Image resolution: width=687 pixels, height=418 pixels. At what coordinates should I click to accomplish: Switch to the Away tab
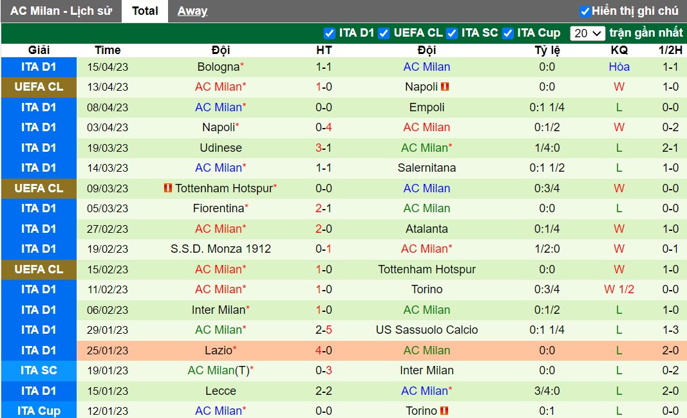[x=193, y=11]
